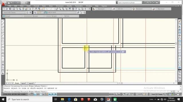Open the Draw menu
The width and height of the screenshot is (183, 102).
pyautogui.click(x=51, y=6)
